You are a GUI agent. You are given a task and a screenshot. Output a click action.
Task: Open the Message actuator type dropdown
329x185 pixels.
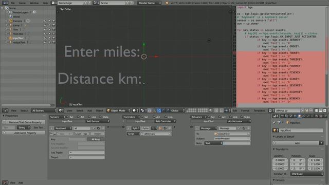tap(208, 128)
